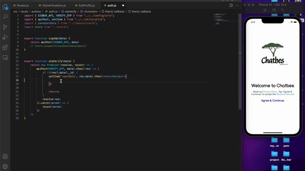
Task: Click the simulator Screenshot camera icon
Action: (x=274, y=10)
